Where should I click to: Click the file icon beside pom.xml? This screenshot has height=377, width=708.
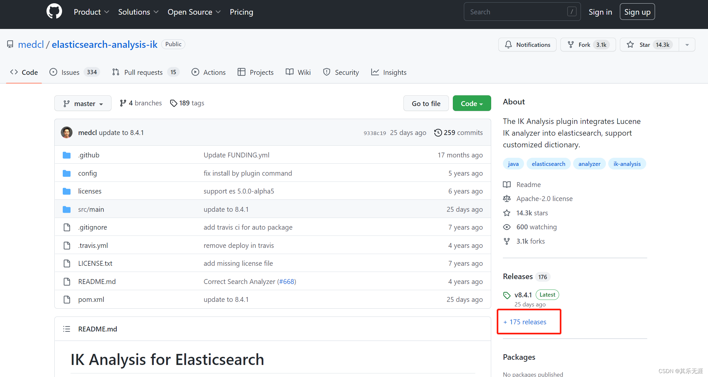point(67,300)
